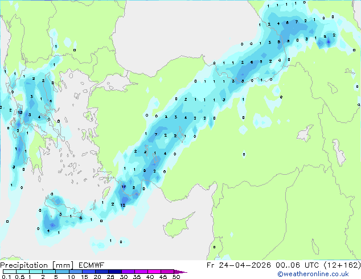Click the "(12+162)" forecast offset text
This screenshot has width=361, height=279.
pos(342,265)
